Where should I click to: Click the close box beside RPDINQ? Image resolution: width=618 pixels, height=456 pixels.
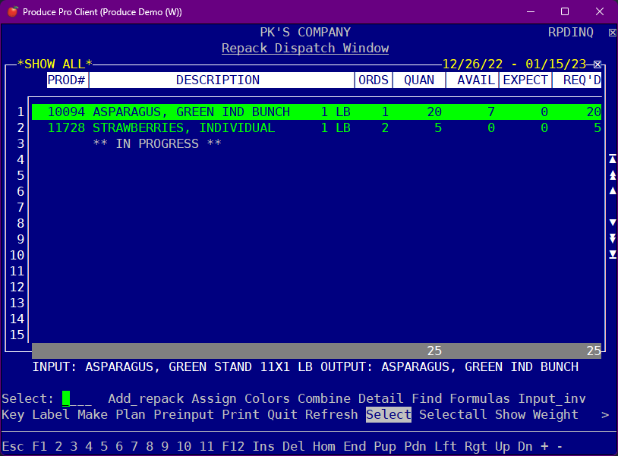click(x=612, y=33)
